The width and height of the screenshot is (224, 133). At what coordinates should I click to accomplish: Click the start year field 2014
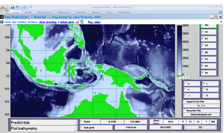point(170,122)
